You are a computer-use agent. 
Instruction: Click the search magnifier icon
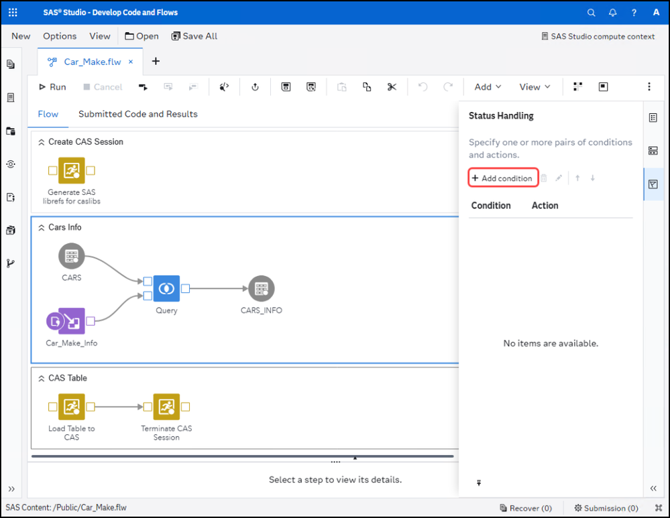(x=591, y=13)
